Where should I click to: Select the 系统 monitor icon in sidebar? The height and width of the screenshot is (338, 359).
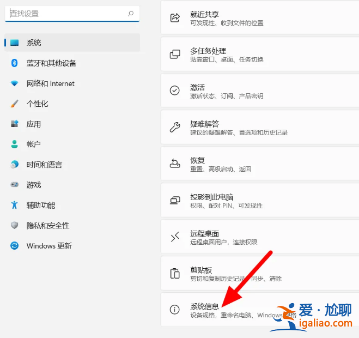14,43
